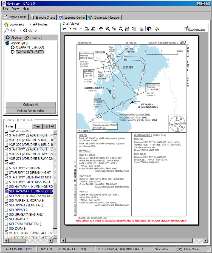The height and width of the screenshot is (253, 212).
Task: Click the Go To gear icon
Action: pos(25,30)
